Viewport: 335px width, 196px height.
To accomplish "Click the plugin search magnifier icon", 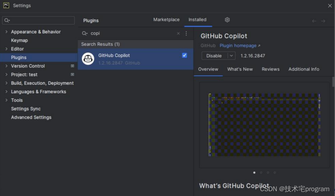I will 85,33.
